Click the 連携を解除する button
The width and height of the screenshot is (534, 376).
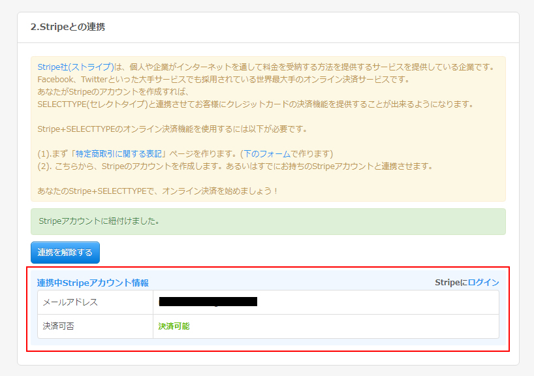pos(65,253)
